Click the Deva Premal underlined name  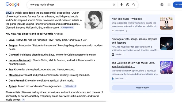point(17,81)
